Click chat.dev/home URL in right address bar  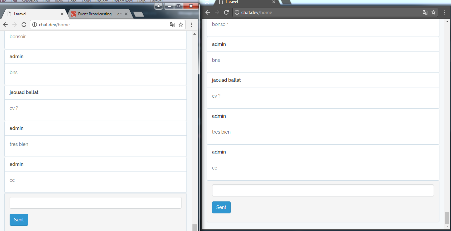pyautogui.click(x=257, y=12)
